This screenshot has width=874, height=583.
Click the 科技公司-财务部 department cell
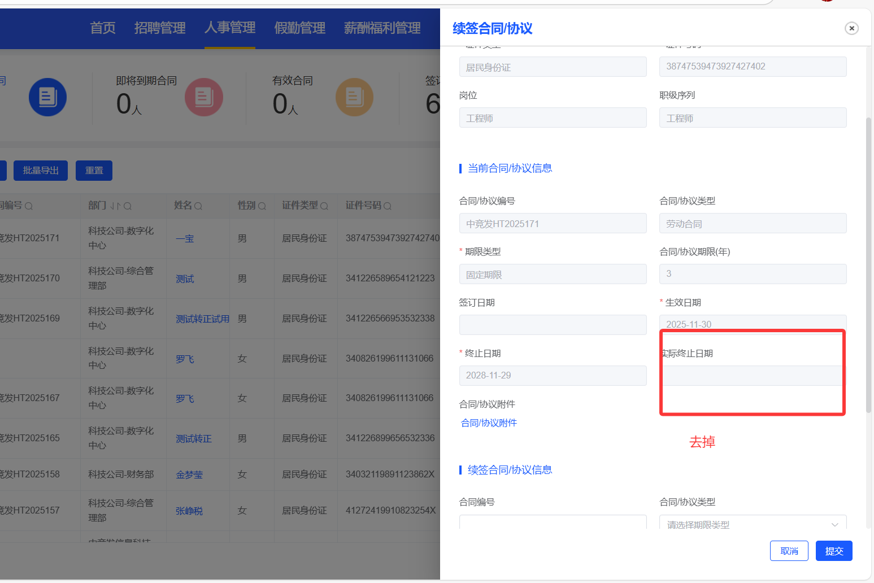(121, 475)
